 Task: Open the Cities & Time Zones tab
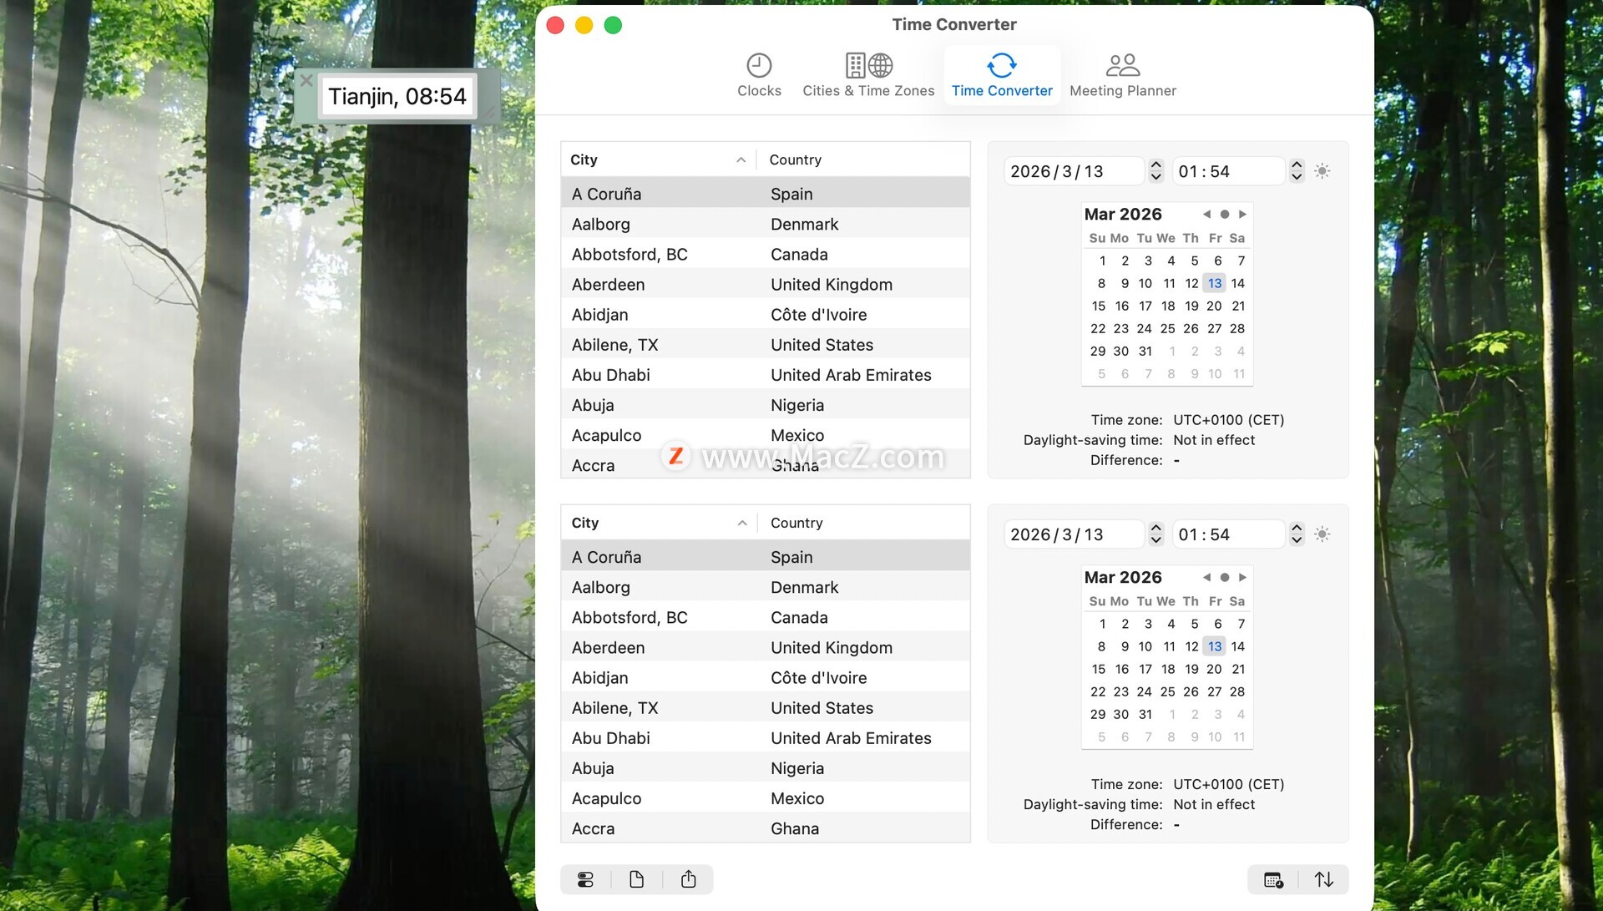[868, 75]
